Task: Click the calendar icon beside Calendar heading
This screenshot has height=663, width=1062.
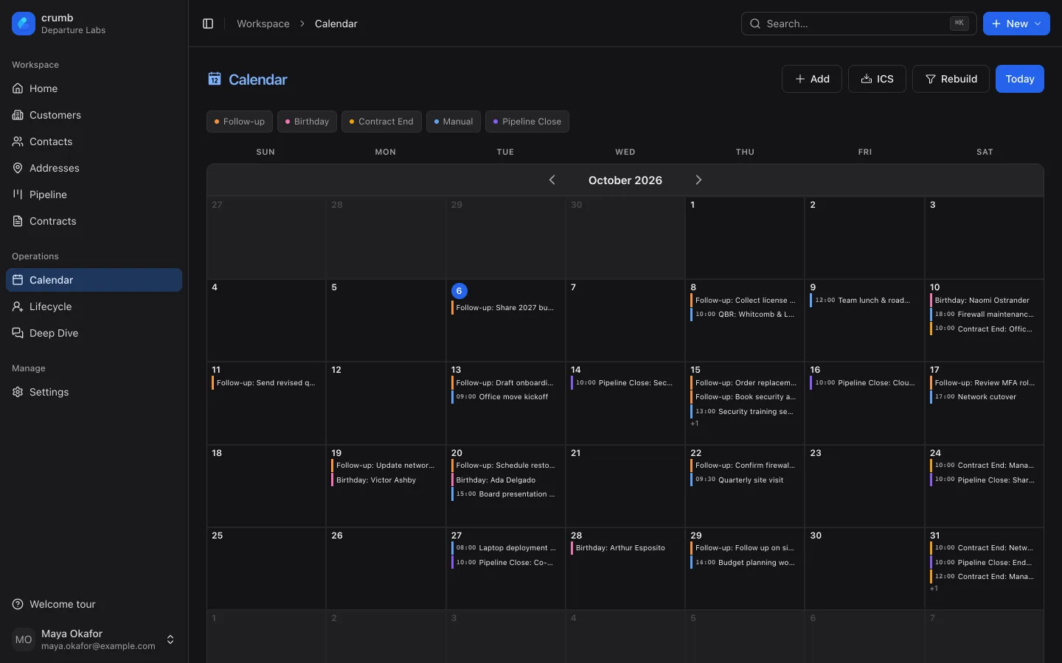Action: [215, 79]
